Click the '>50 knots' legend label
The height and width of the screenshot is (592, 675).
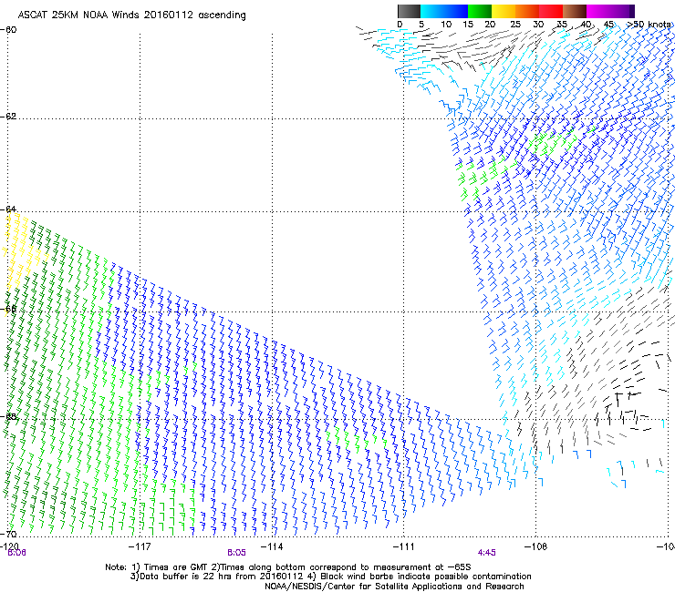tap(649, 25)
